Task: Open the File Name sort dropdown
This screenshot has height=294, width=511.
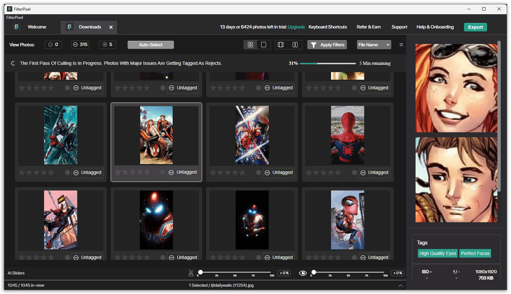Action: (x=374, y=45)
